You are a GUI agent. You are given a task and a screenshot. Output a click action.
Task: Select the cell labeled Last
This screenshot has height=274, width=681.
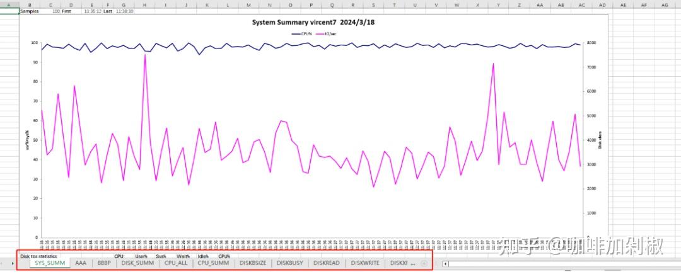[x=108, y=11]
